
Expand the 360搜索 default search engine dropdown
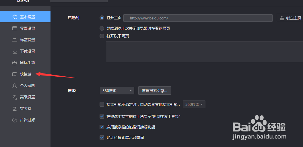[117, 91]
